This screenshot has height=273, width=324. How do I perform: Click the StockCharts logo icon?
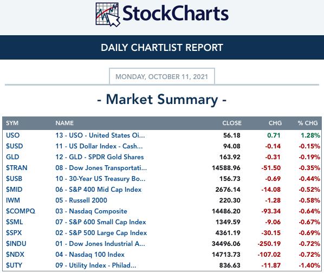click(x=108, y=15)
